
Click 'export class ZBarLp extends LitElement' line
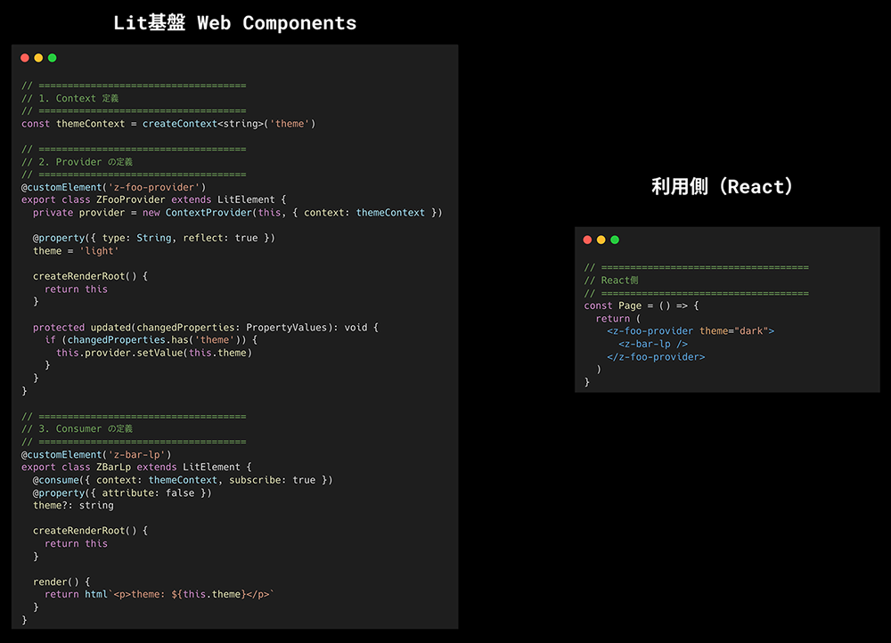(136, 467)
